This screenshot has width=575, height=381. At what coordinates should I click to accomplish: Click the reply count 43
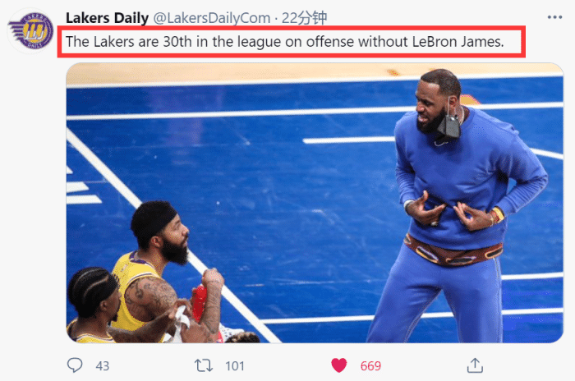point(103,366)
